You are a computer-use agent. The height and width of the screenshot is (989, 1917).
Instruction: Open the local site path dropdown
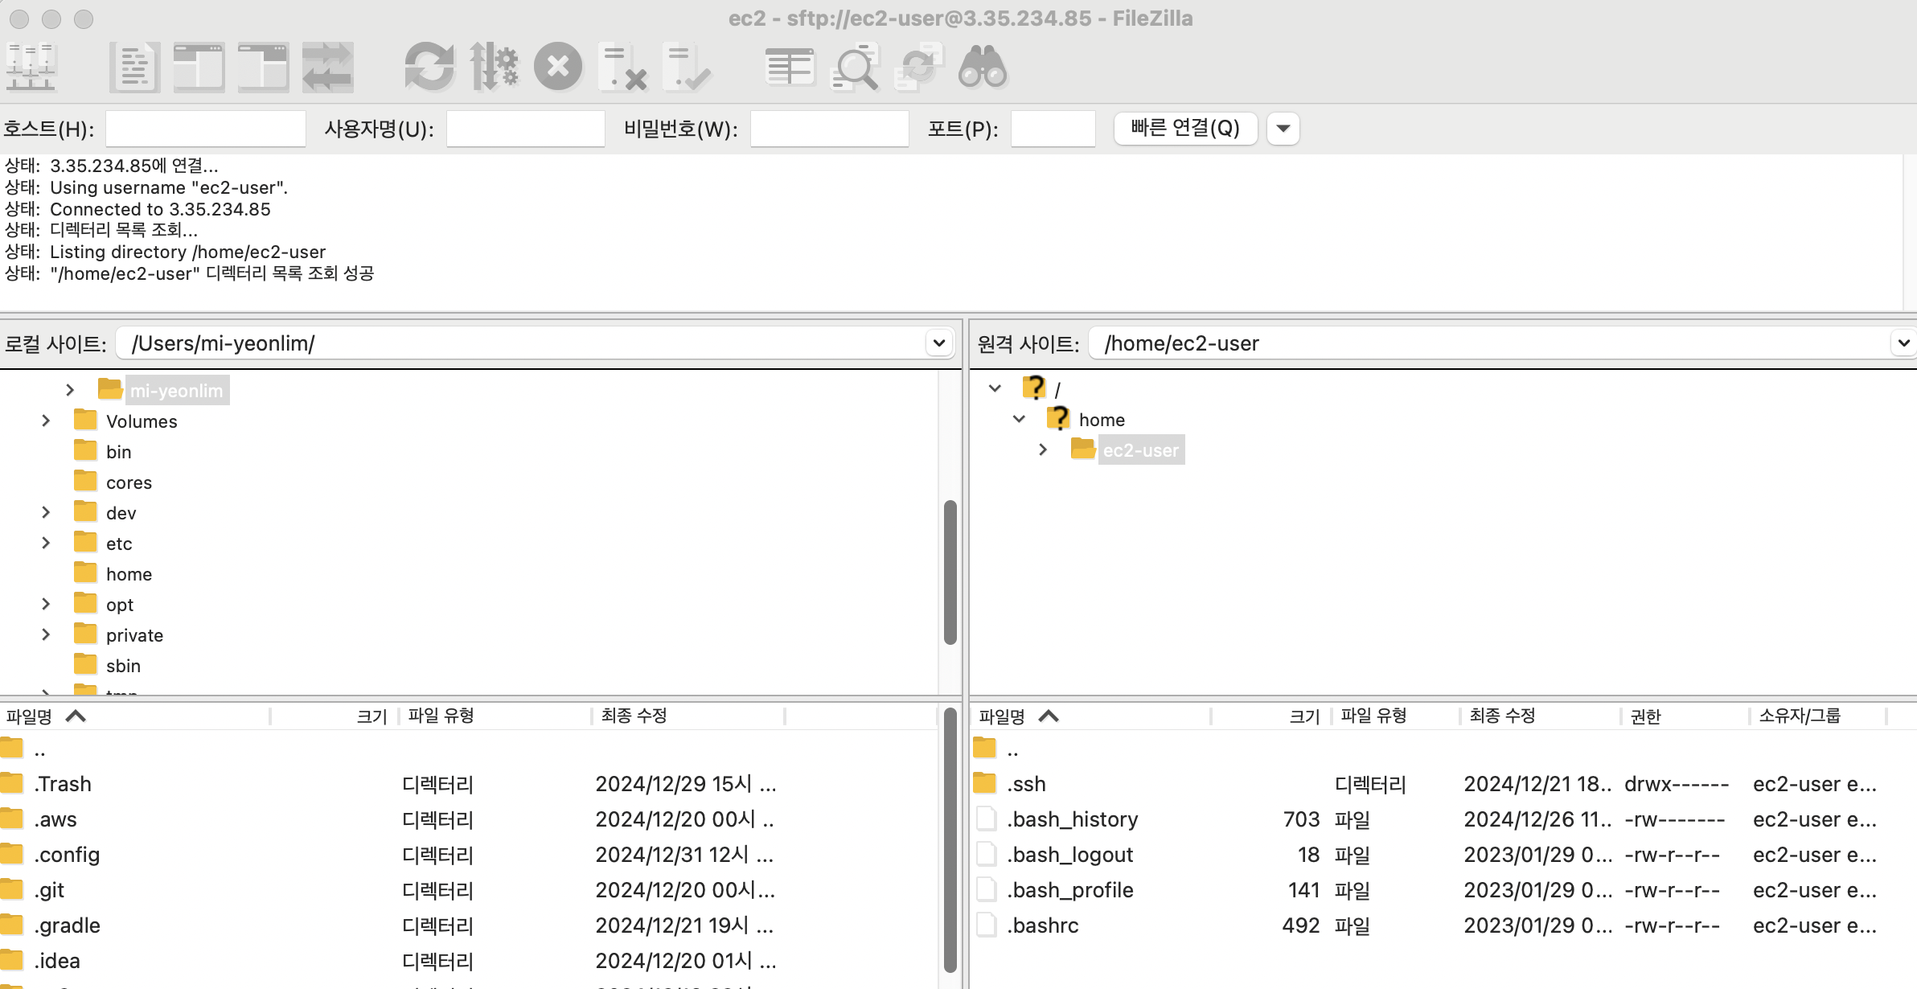pyautogui.click(x=938, y=343)
